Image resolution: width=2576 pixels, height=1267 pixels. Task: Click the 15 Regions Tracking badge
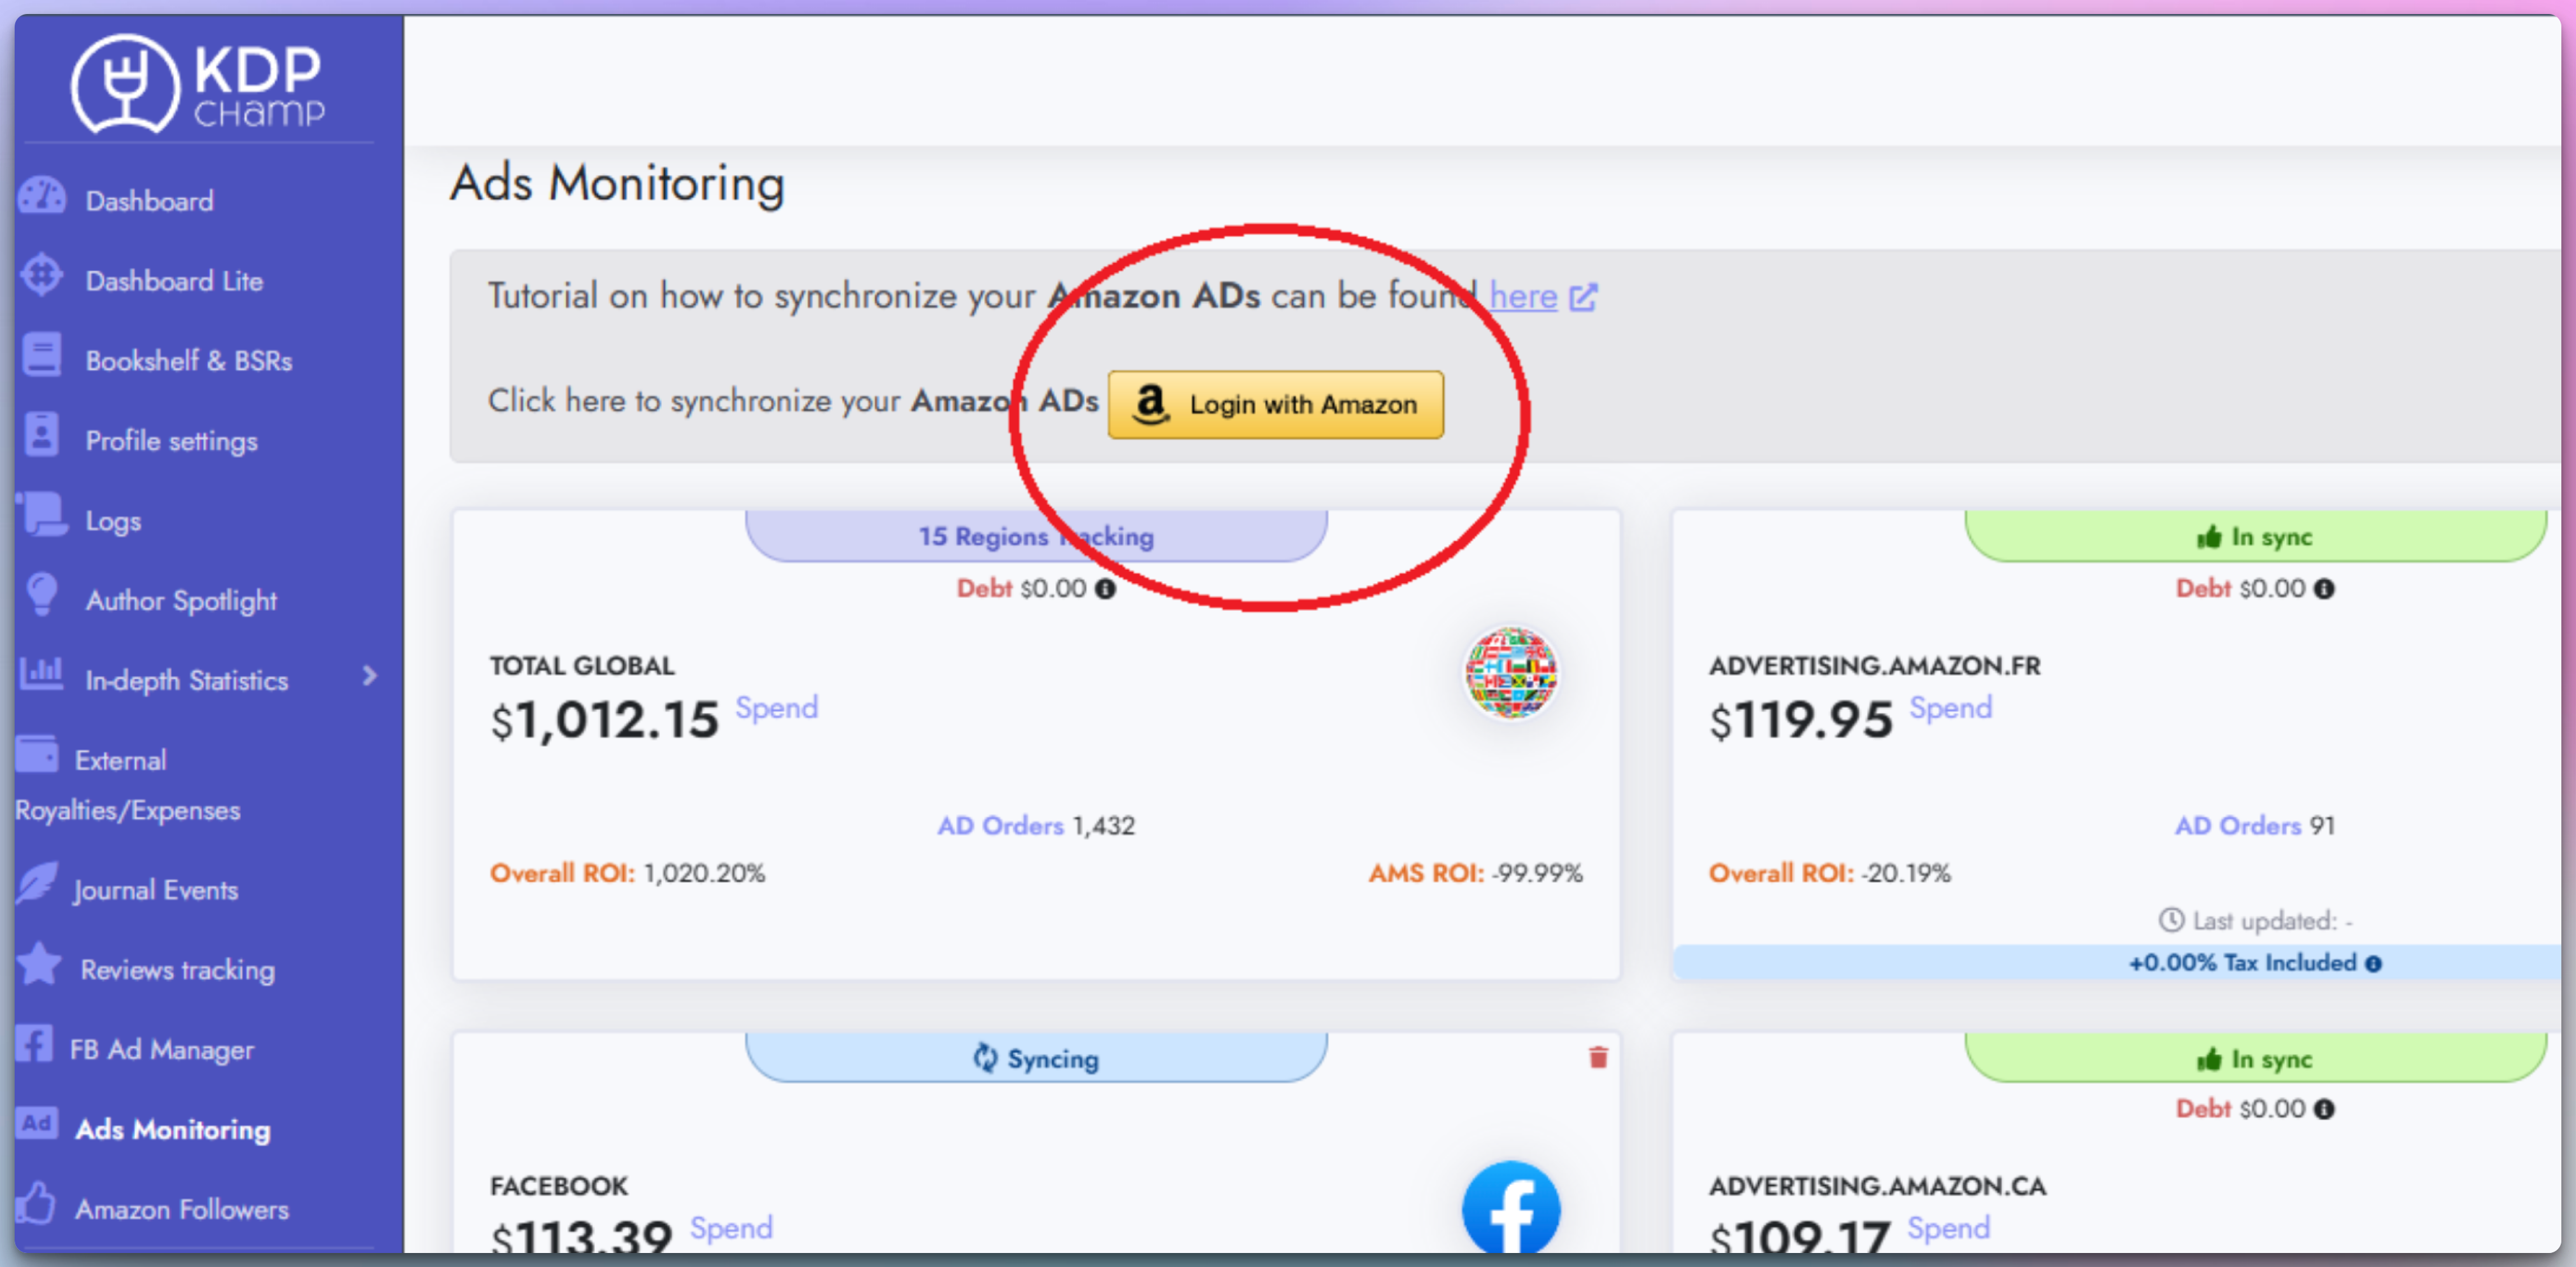1036,537
